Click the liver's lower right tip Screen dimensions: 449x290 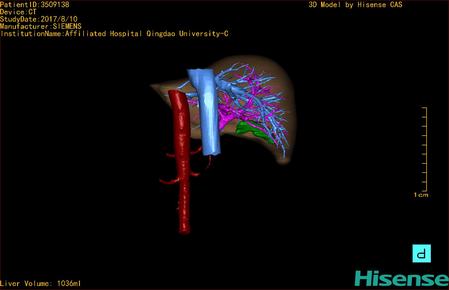pyautogui.click(x=284, y=161)
